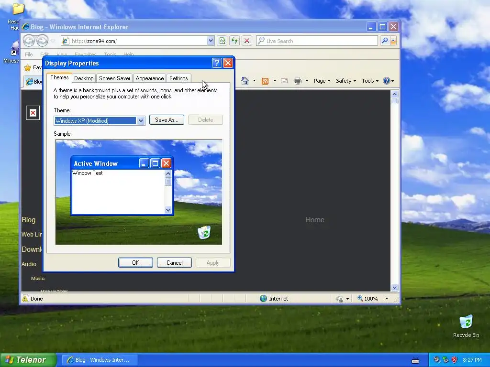Click the Home icon in IE command bar
This screenshot has width=490, height=367.
click(245, 81)
